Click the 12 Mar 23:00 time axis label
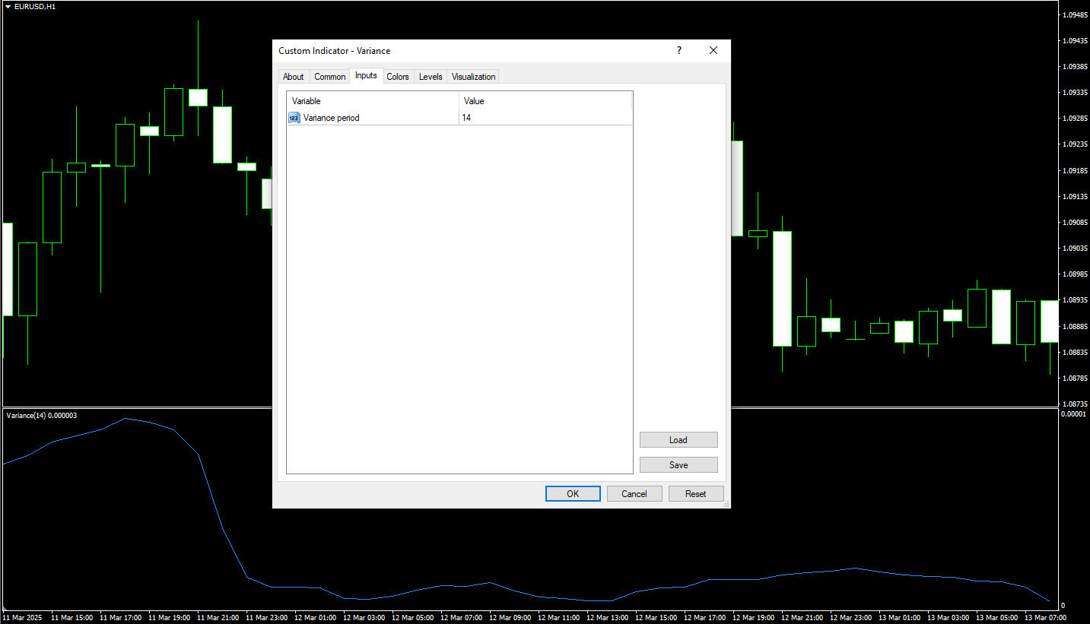1090x624 pixels. [850, 618]
